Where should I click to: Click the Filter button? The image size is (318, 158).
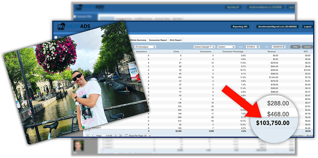point(295,47)
